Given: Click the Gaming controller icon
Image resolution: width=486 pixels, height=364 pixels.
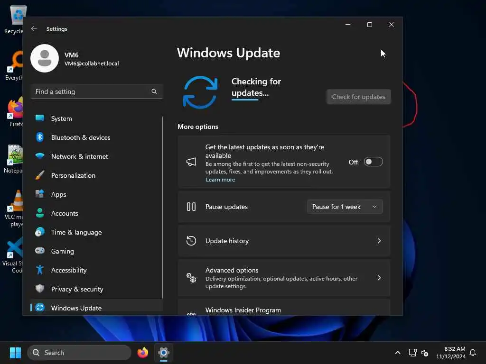Looking at the screenshot, I should click(x=40, y=250).
